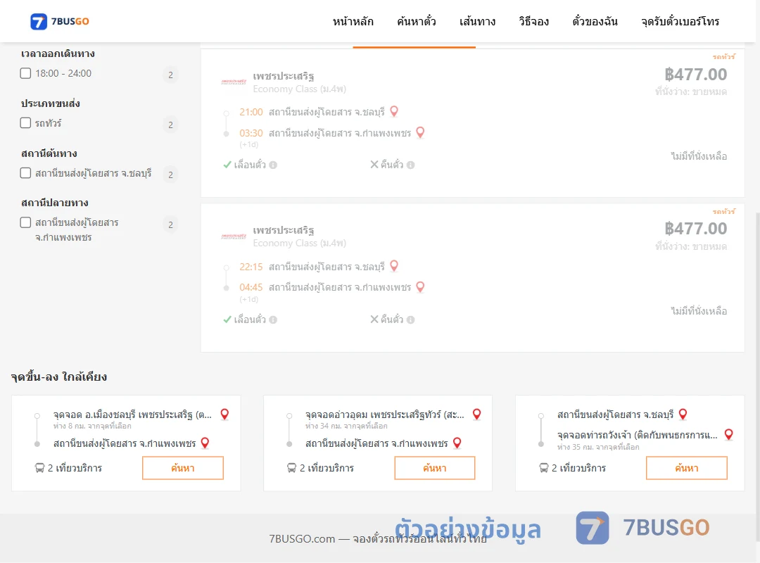The width and height of the screenshot is (760, 563).
Task: Enable the Chonburi origin station filter
Action: (x=26, y=172)
